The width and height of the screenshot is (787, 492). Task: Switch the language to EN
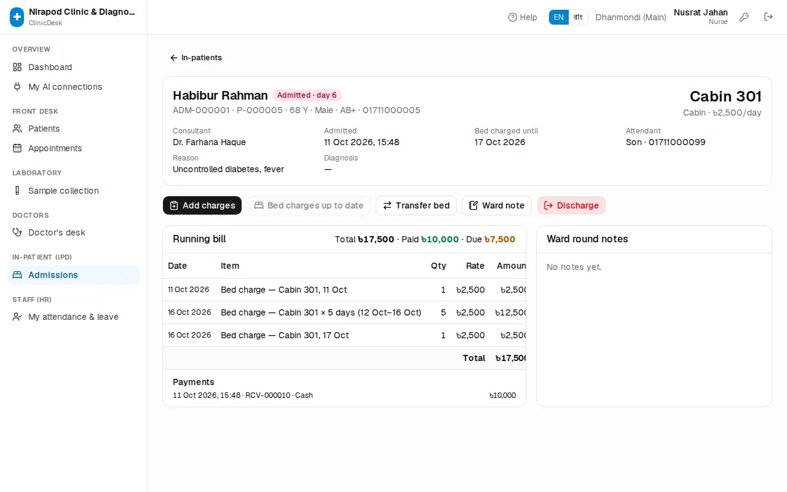tap(558, 17)
